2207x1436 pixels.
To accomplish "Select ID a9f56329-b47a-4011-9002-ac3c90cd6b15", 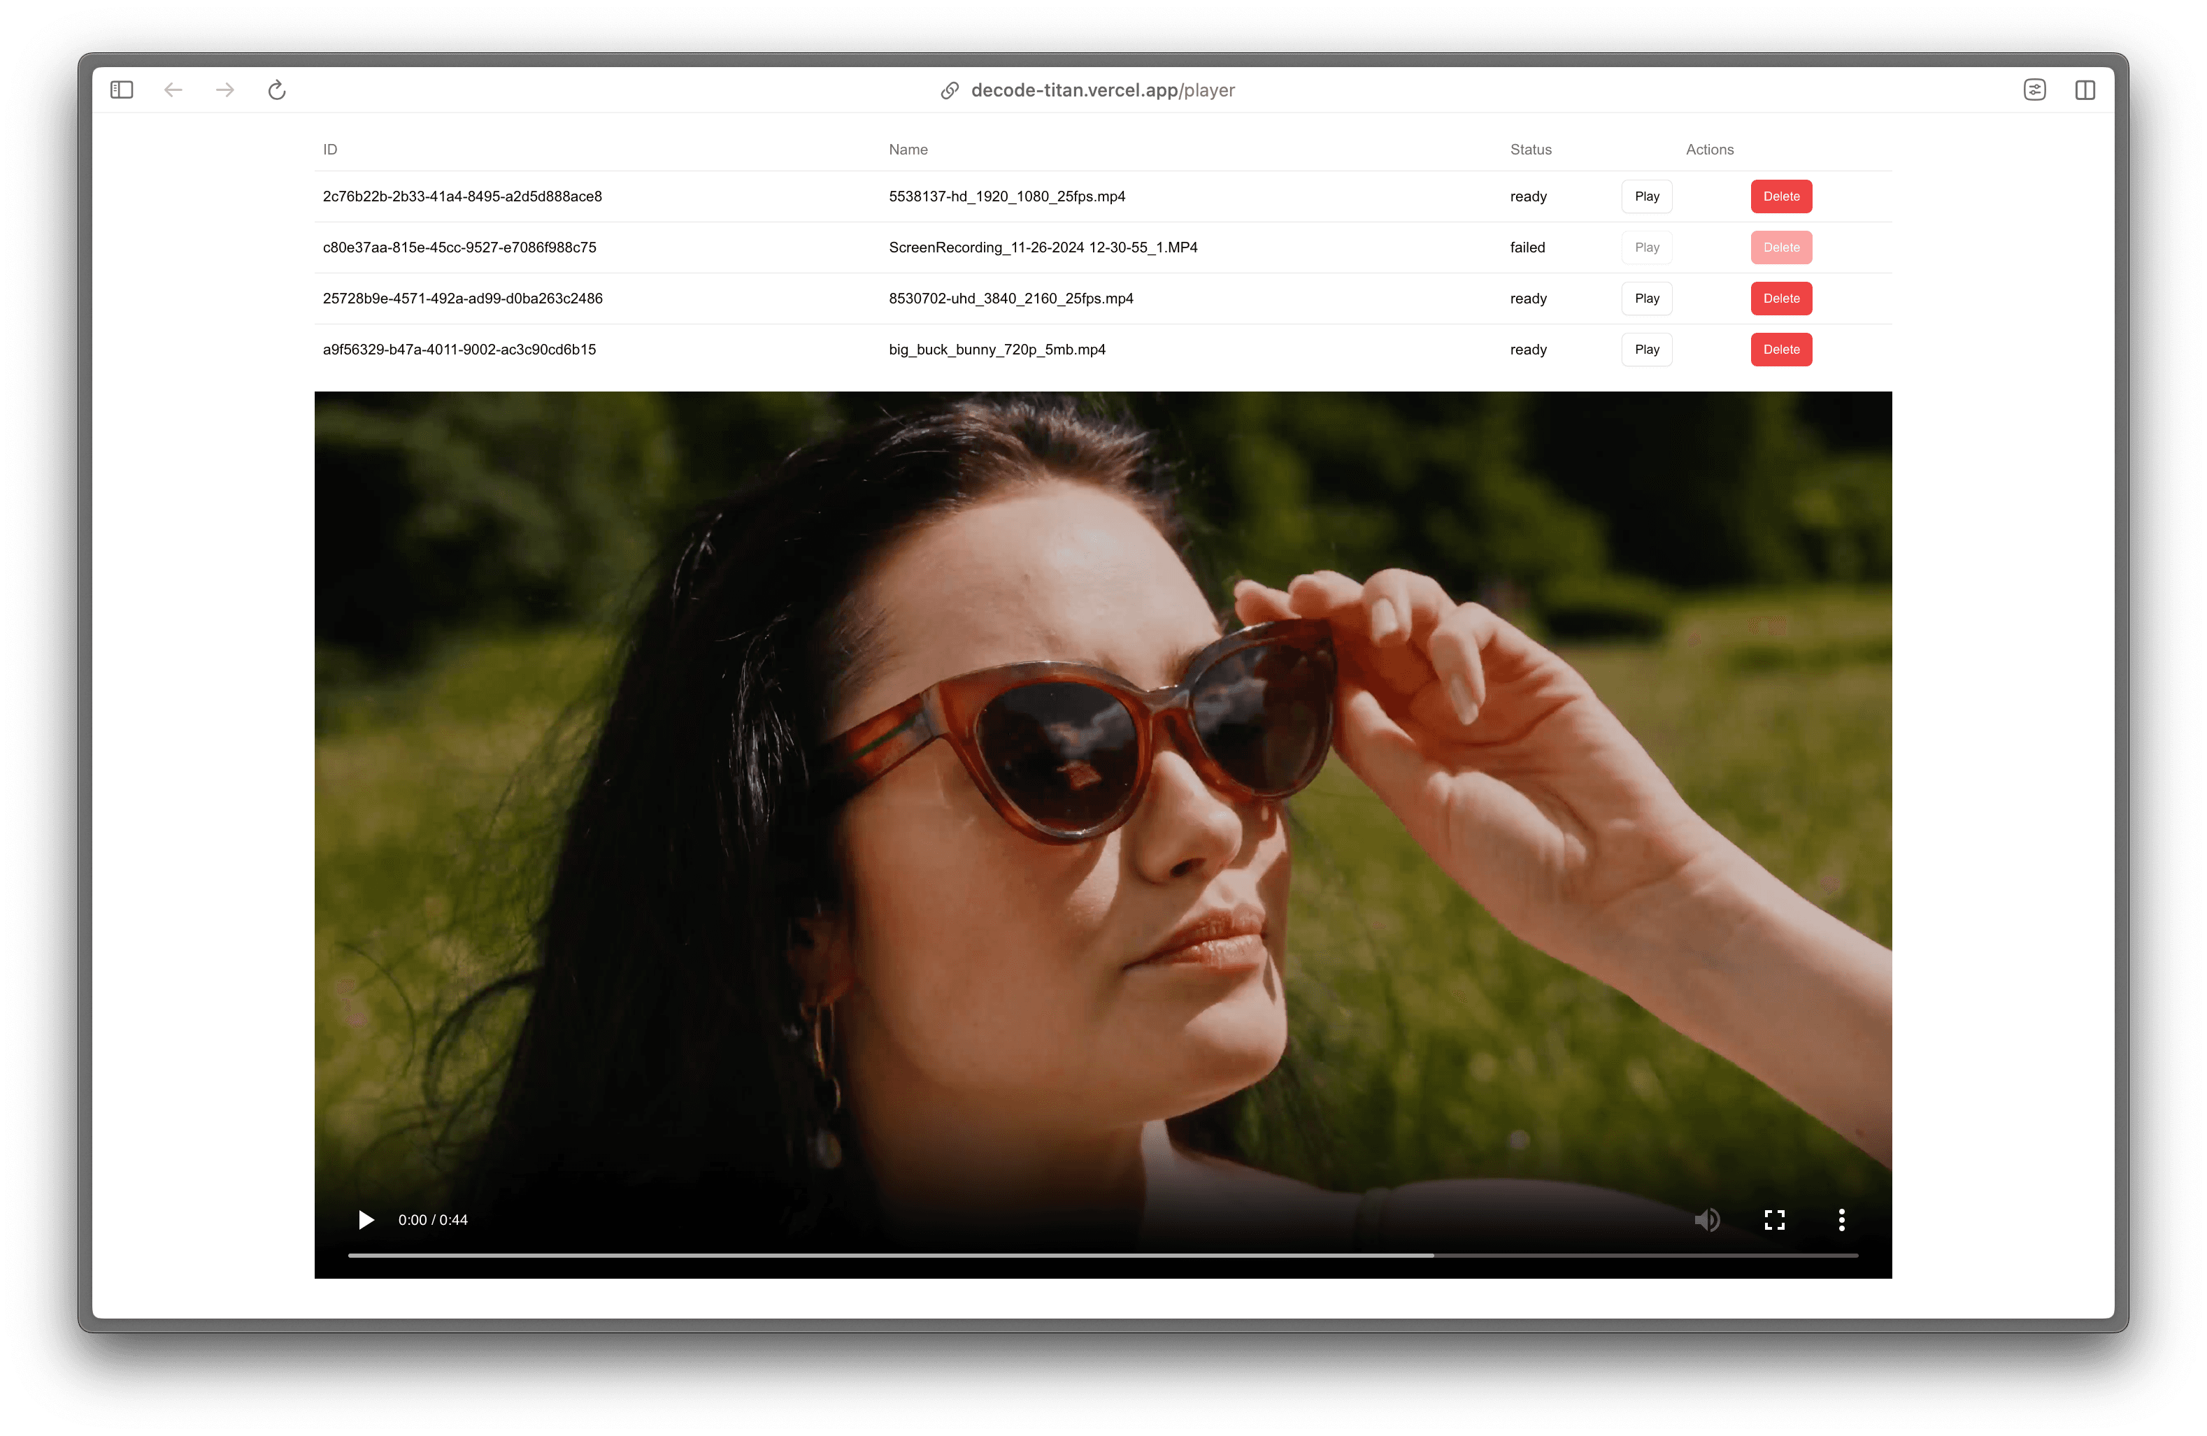I will click(459, 350).
